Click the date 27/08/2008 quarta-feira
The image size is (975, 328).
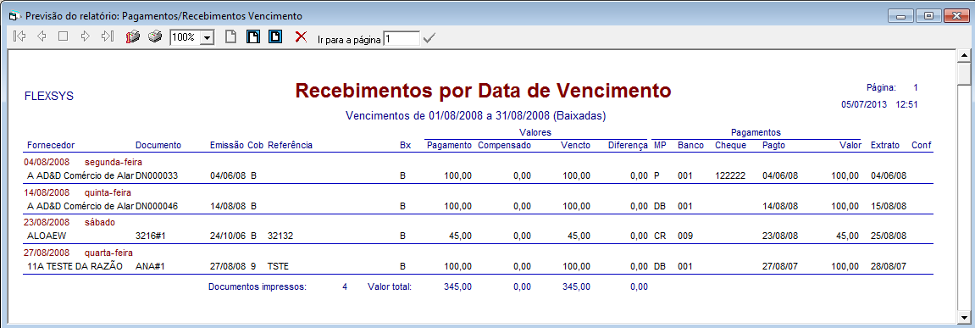pos(78,253)
